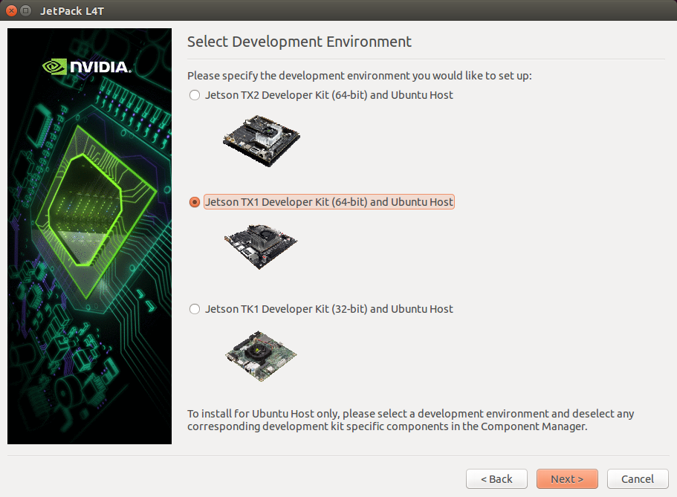Click the Jetson TX1 board image
This screenshot has height=497, width=677.
point(261,247)
